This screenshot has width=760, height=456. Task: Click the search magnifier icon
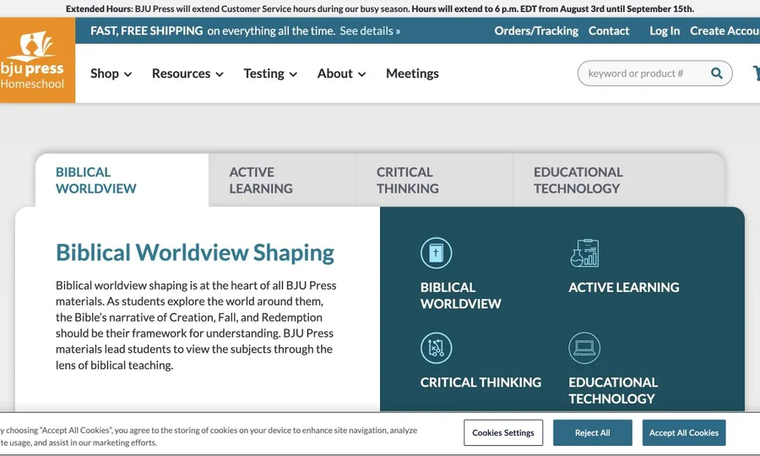point(716,73)
